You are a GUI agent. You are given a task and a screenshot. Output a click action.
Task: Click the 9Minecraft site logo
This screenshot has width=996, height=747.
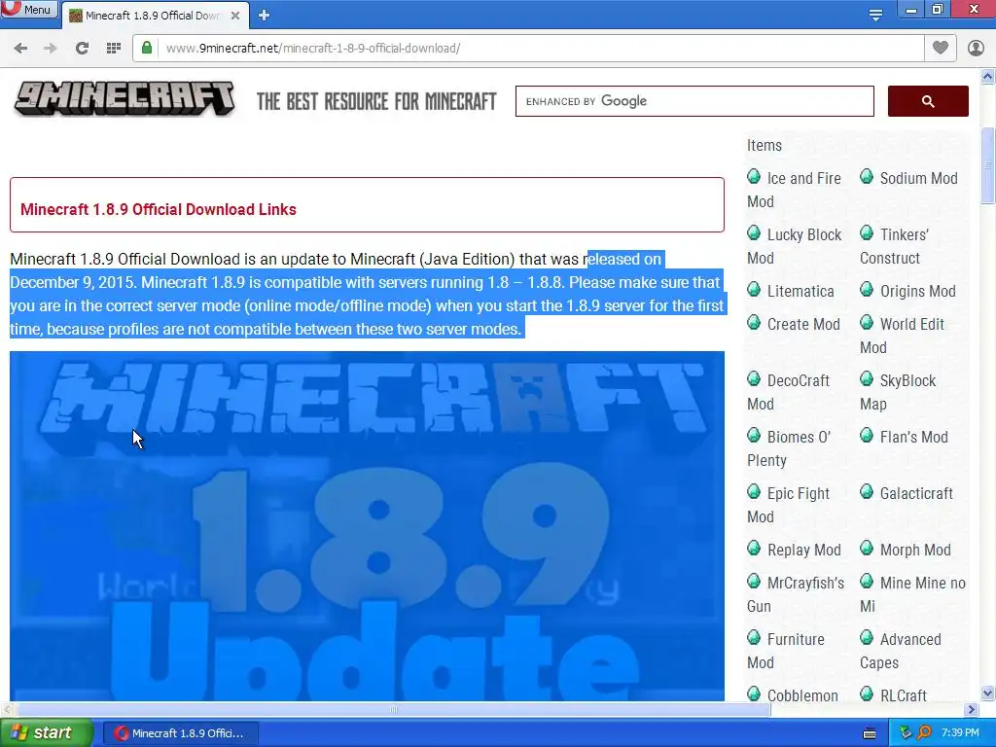coord(125,98)
